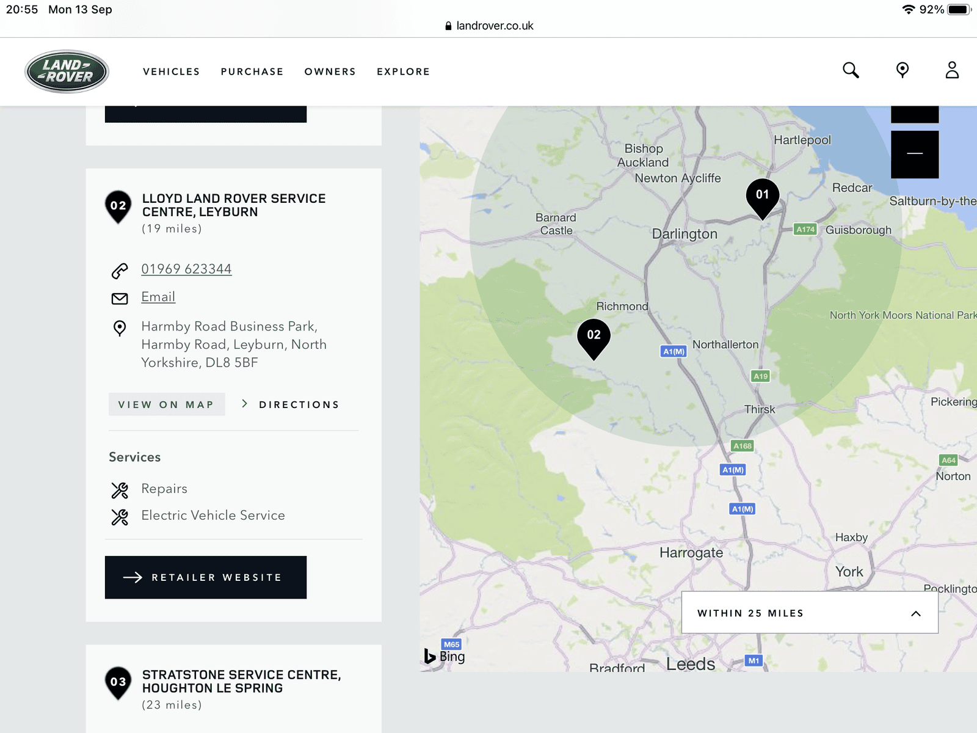Click the Electric Vehicle Service wrench icon
The width and height of the screenshot is (977, 733).
[120, 517]
